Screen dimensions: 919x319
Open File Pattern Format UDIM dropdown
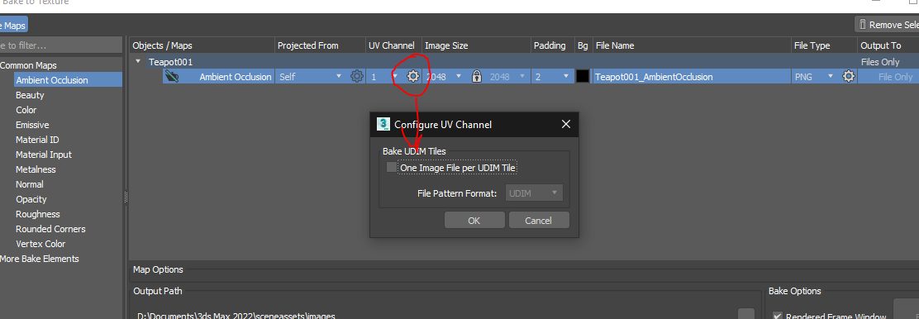534,193
